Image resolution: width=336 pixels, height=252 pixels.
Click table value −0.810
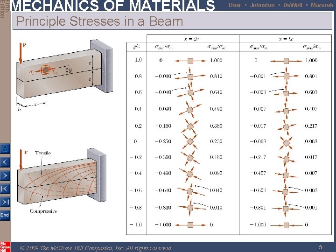pyautogui.click(x=163, y=207)
